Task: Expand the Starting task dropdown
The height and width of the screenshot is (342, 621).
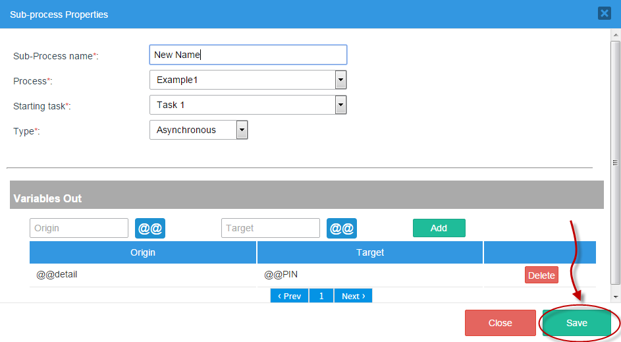Action: click(x=248, y=105)
